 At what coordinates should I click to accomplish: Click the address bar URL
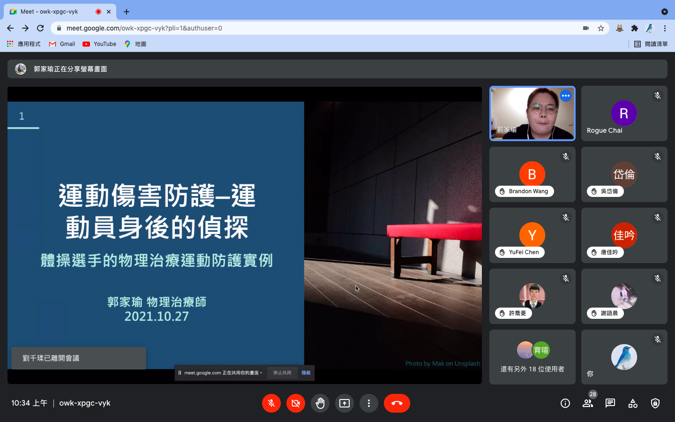point(144,28)
